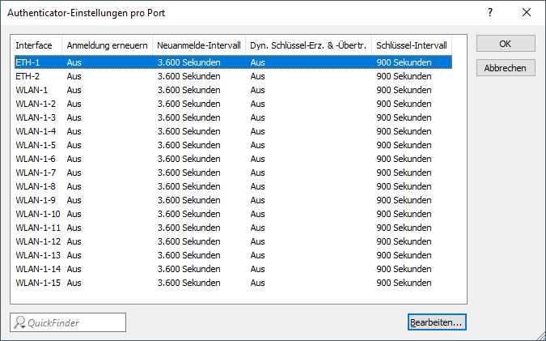
Task: Sort by Schlüssel-Intervall column header
Action: click(x=412, y=45)
